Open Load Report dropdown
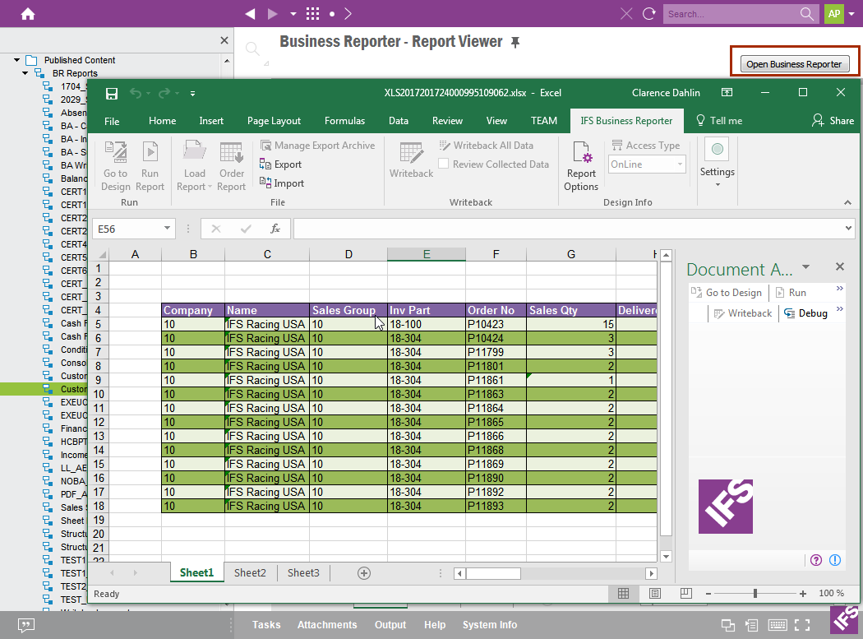The height and width of the screenshot is (639, 863). (x=194, y=166)
